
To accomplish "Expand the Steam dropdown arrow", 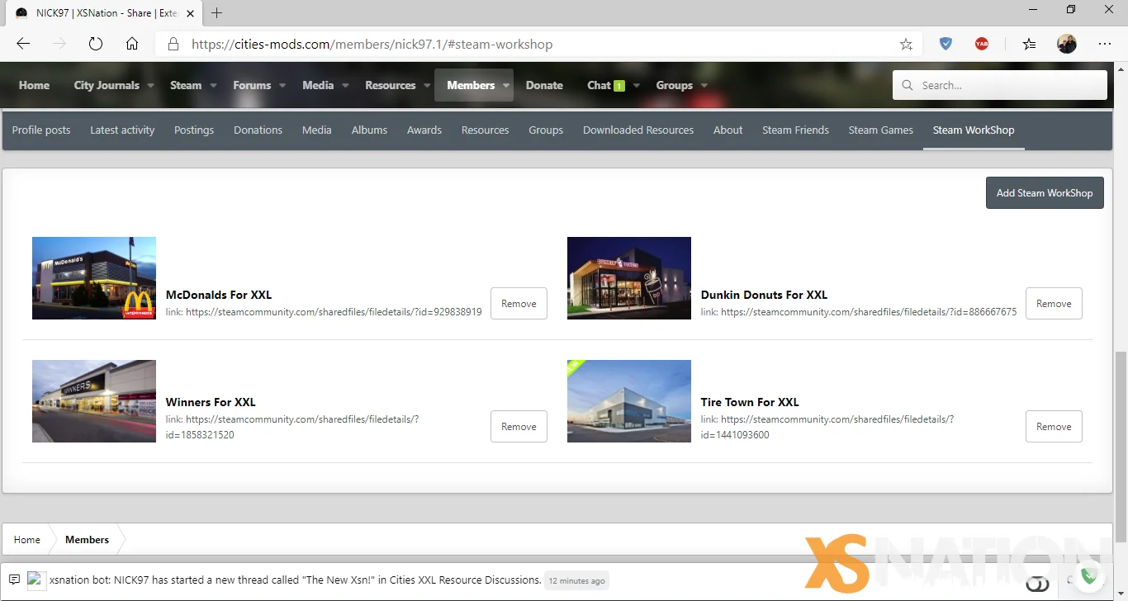I will (213, 85).
